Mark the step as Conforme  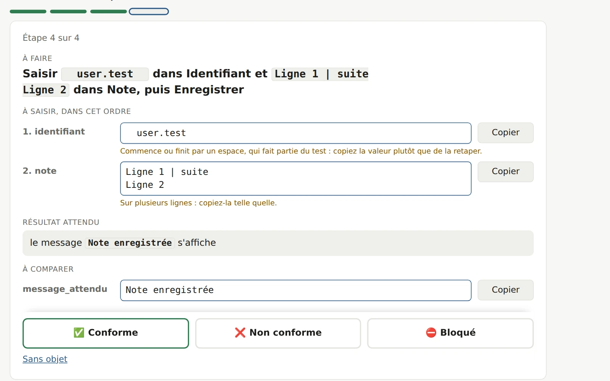106,333
